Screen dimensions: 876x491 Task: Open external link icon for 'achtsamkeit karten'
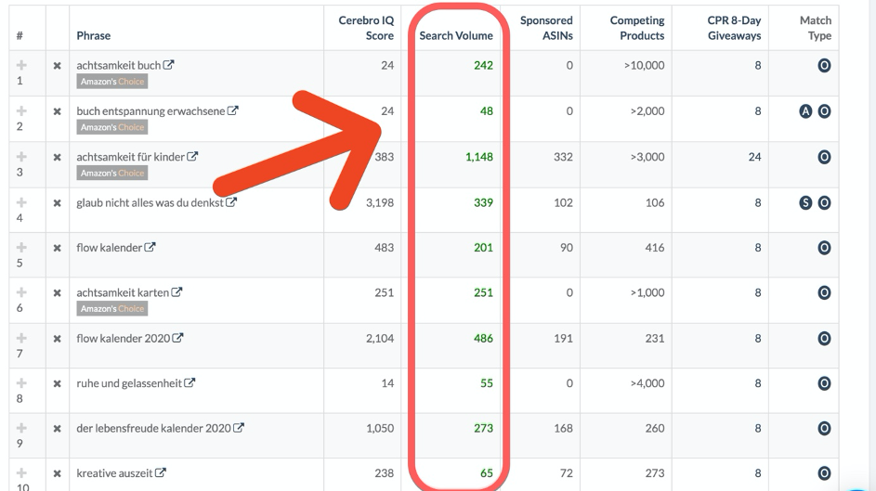pos(177,291)
